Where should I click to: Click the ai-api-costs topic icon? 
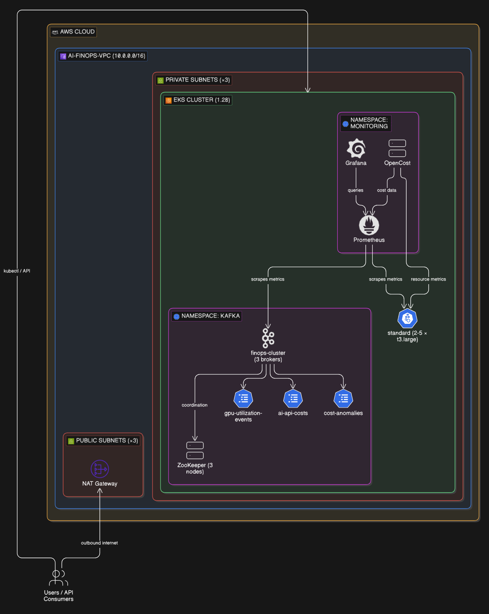[x=293, y=398]
